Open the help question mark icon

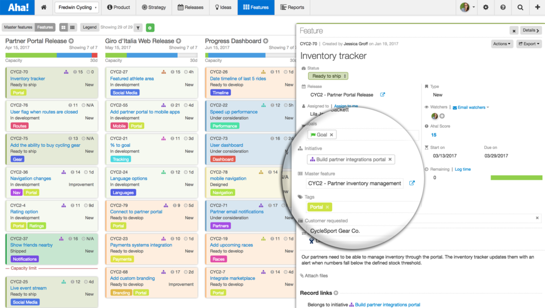point(502,7)
